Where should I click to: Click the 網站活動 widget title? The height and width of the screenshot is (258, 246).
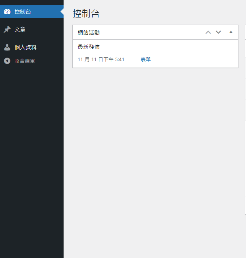(89, 33)
